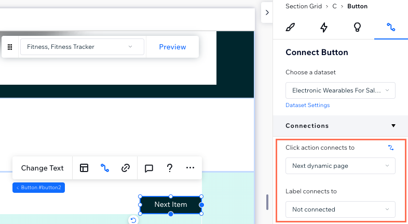Image resolution: width=408 pixels, height=224 pixels.
Task: Click the Connect to data toolbar icon
Action: pos(105,168)
